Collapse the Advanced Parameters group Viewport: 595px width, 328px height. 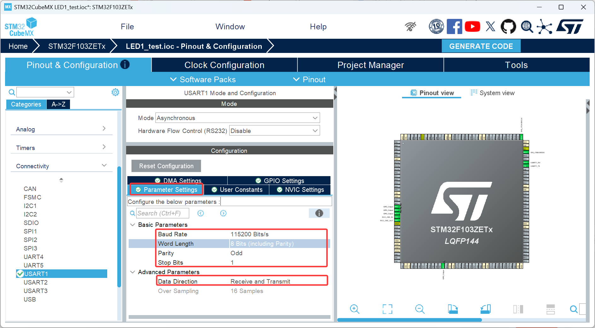[x=133, y=272]
